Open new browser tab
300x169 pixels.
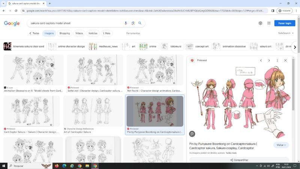(50, 3)
